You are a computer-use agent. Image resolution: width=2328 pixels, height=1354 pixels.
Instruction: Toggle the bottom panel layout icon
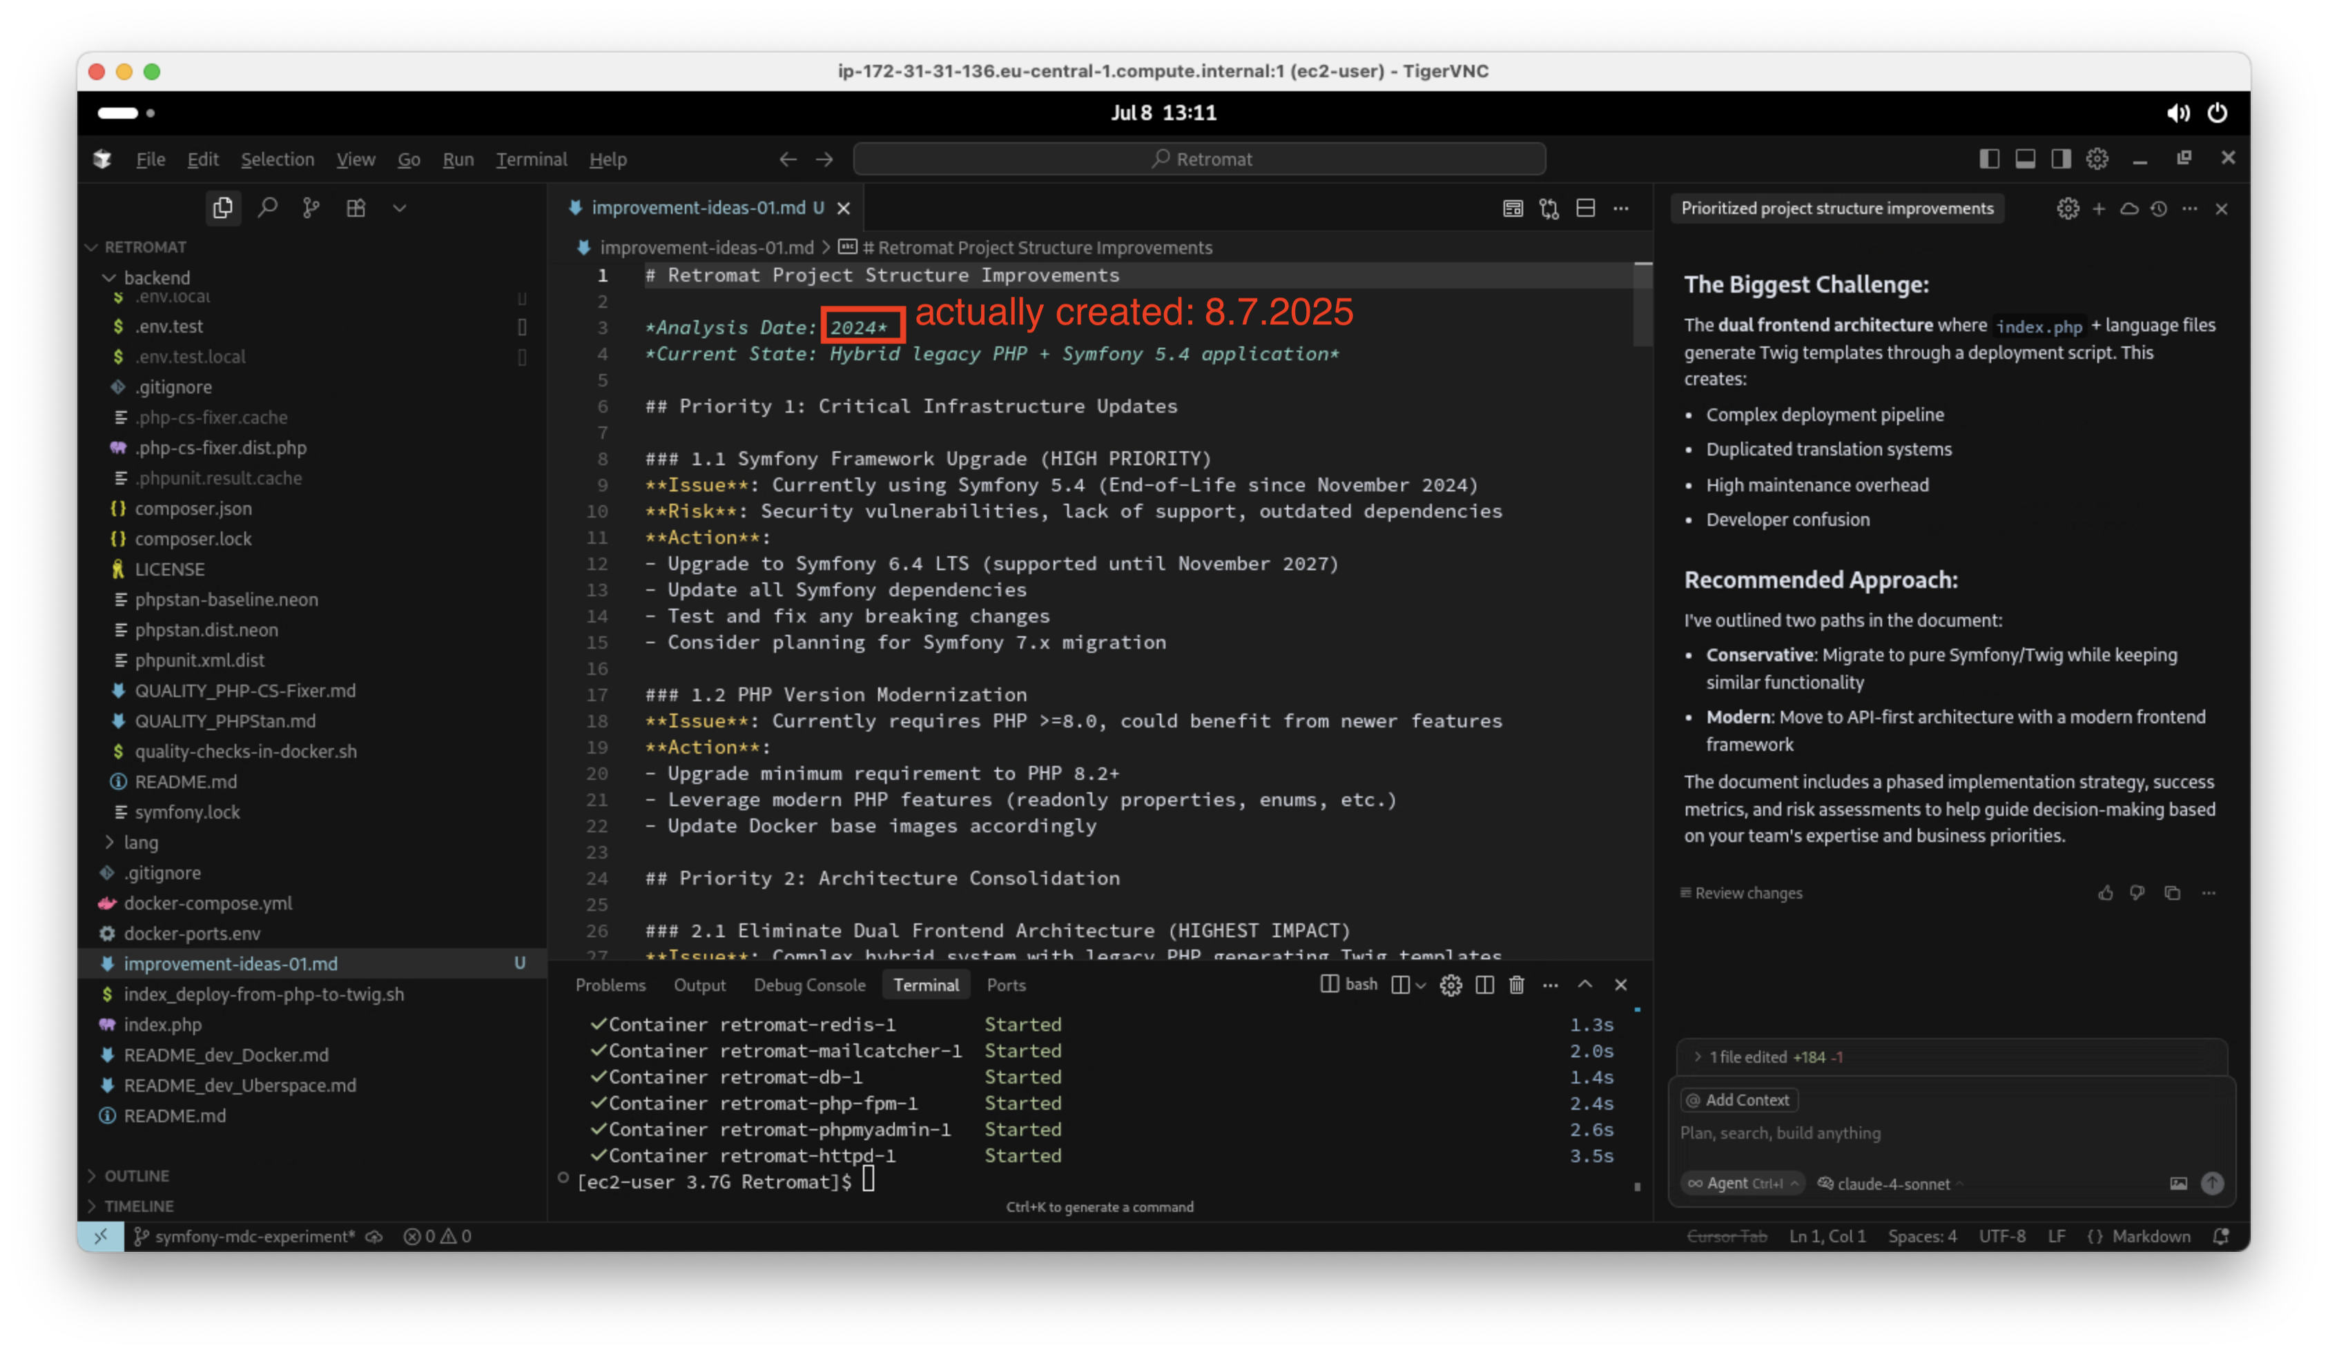(x=2025, y=159)
